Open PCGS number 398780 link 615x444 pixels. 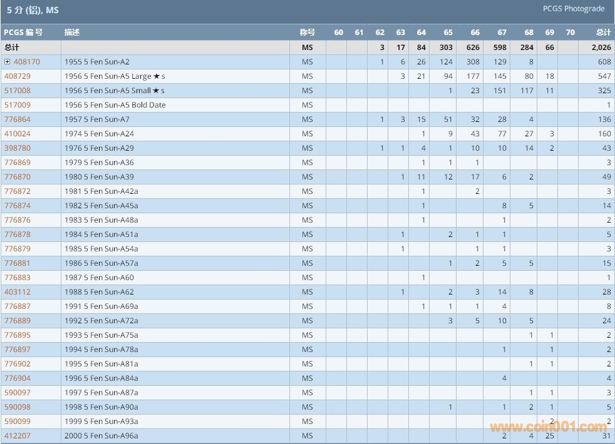click(x=17, y=148)
